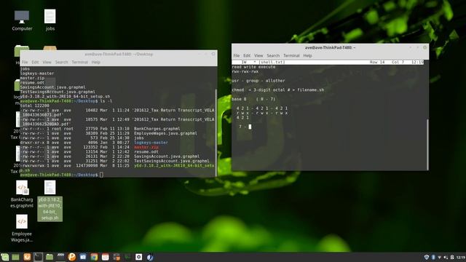Select BankCharges.graphml desktop icon
Screen dimensions: 466x262
(x=22, y=194)
